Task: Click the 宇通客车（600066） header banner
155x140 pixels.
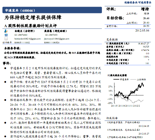Action: (x=52, y=10)
